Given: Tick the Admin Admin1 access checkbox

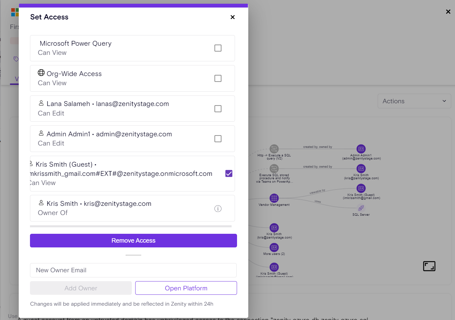Looking at the screenshot, I should [218, 139].
